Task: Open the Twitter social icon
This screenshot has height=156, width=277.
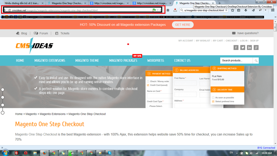Action: click(243, 47)
